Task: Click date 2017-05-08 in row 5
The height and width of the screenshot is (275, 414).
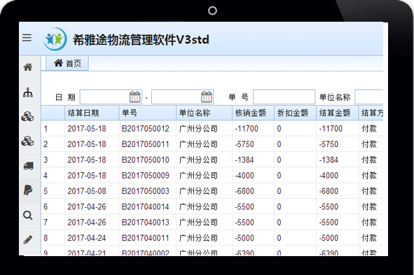Action: [x=87, y=191]
